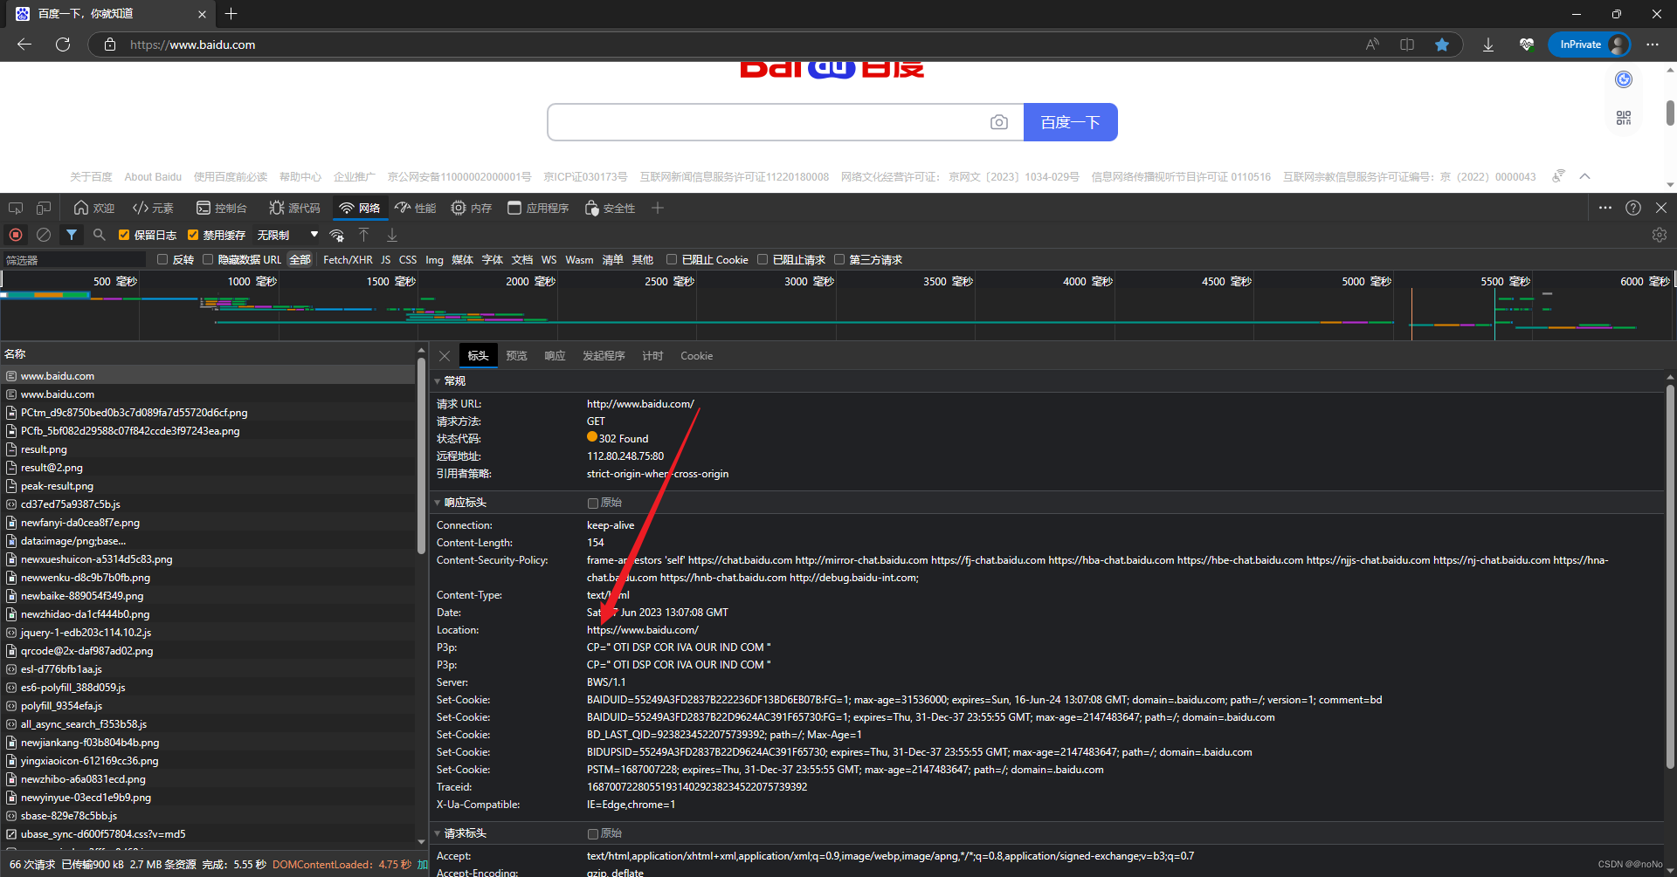The height and width of the screenshot is (877, 1677).
Task: Open the split screen icon in address bar
Action: click(x=1407, y=45)
